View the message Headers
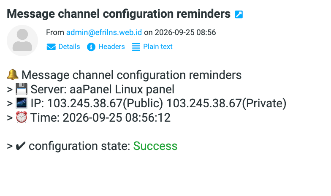The width and height of the screenshot is (331, 196). 111,46
